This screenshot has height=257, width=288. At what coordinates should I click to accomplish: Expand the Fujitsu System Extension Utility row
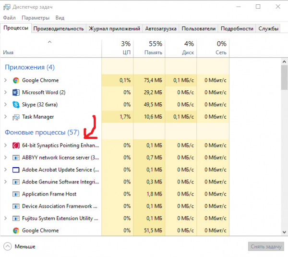tap(5, 218)
